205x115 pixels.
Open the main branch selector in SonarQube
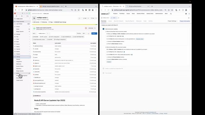pyautogui.click(x=114, y=18)
